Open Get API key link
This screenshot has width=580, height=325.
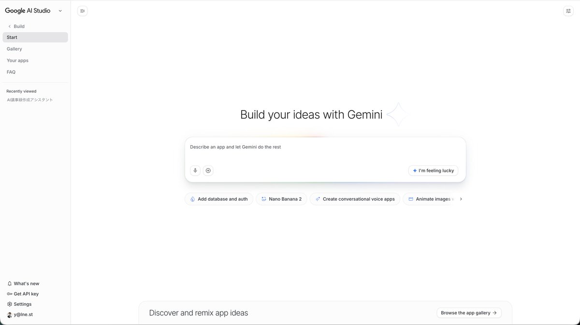tap(26, 294)
